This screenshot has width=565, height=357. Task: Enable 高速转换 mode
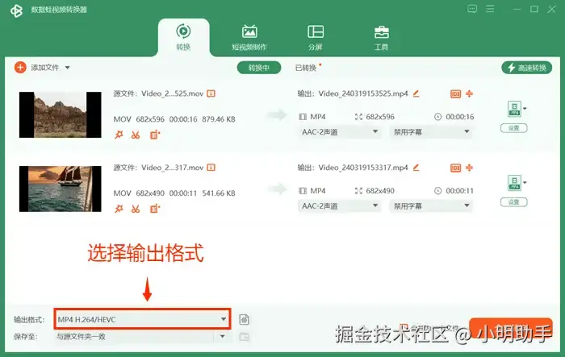pos(526,68)
